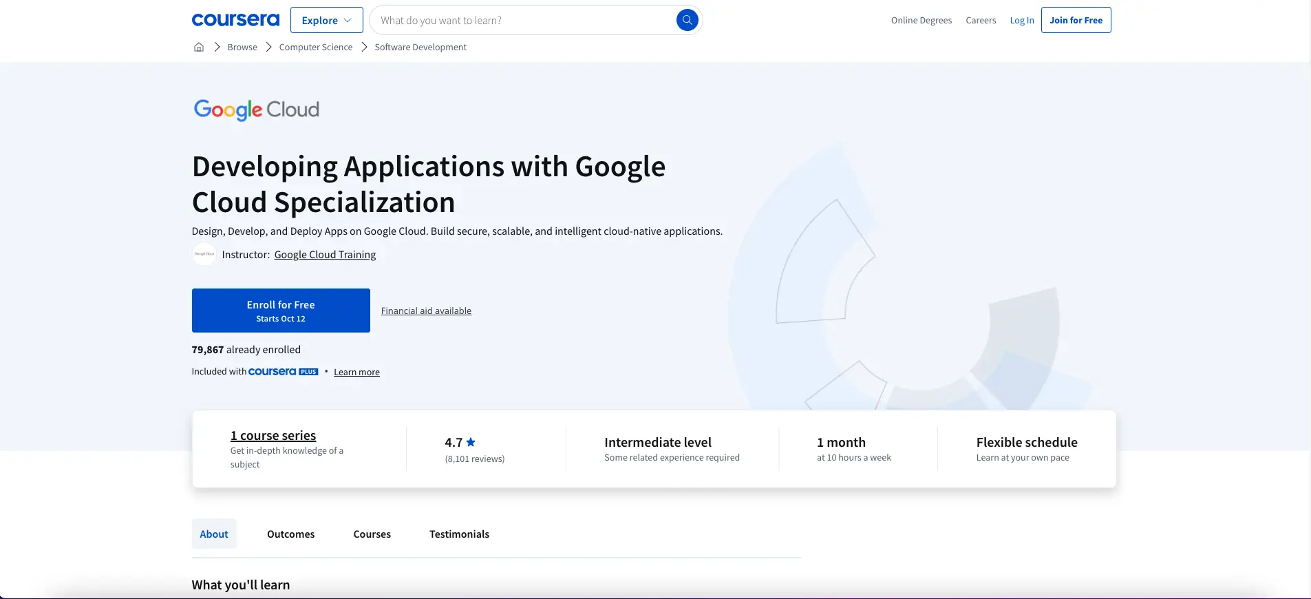Open the '1 course series' link
Viewport: 1311px width, 599px height.
pos(273,435)
